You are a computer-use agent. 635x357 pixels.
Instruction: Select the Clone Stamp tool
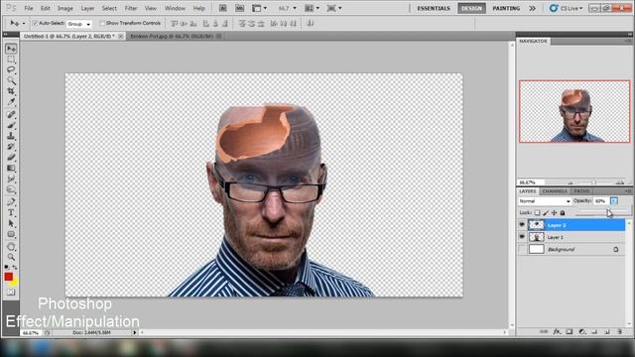(x=11, y=137)
